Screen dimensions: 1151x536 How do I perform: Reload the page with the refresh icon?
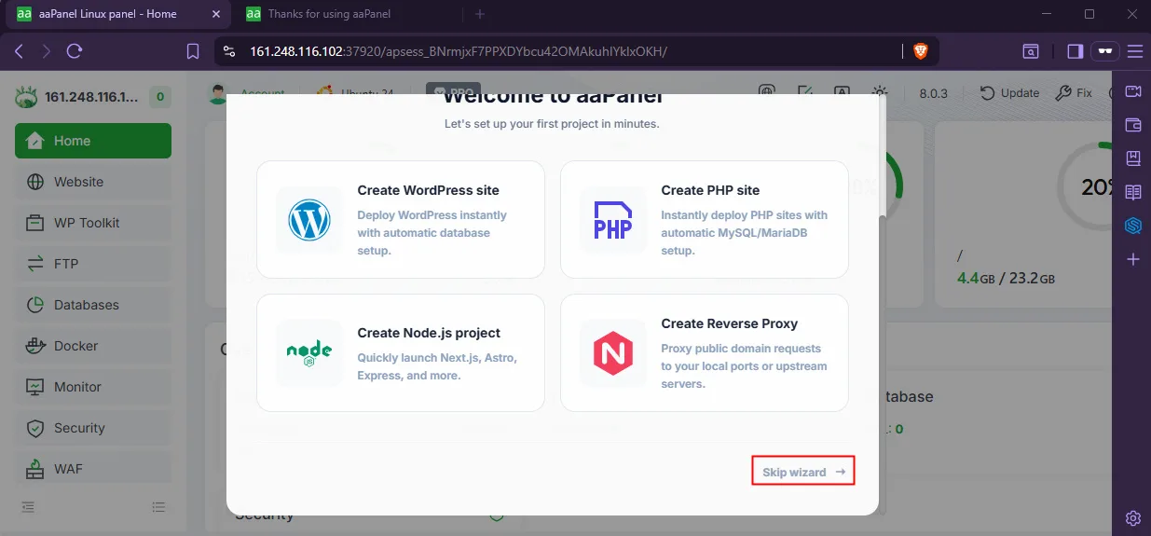click(75, 51)
